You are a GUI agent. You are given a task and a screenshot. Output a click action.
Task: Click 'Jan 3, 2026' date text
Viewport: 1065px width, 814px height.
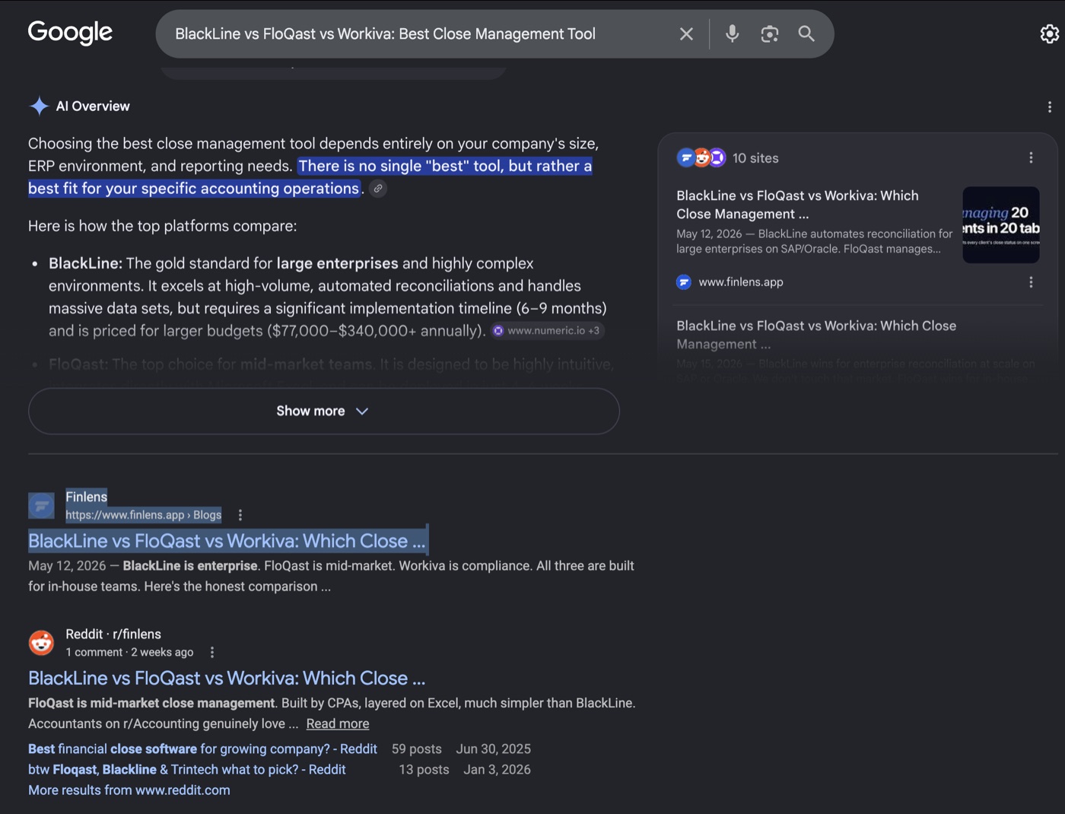click(498, 770)
